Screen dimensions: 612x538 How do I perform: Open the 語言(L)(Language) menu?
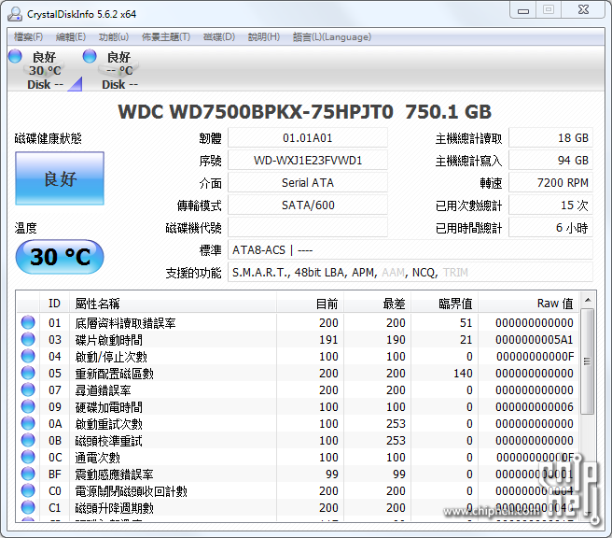(x=332, y=37)
